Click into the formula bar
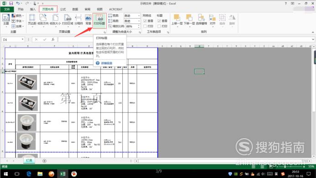Screen dimensions: 316x178 click(x=184, y=39)
